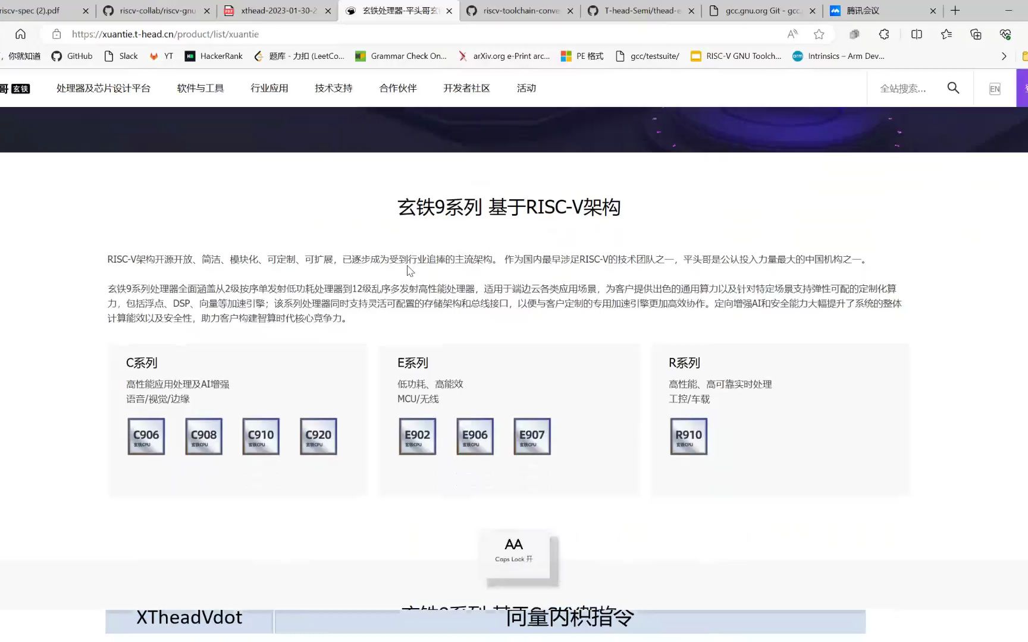Open 开发者社区 menu

466,88
